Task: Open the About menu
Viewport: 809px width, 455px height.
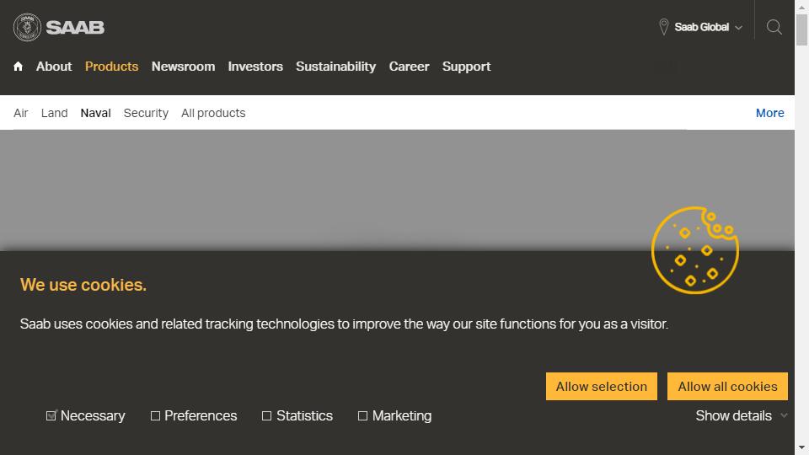Action: [x=54, y=67]
